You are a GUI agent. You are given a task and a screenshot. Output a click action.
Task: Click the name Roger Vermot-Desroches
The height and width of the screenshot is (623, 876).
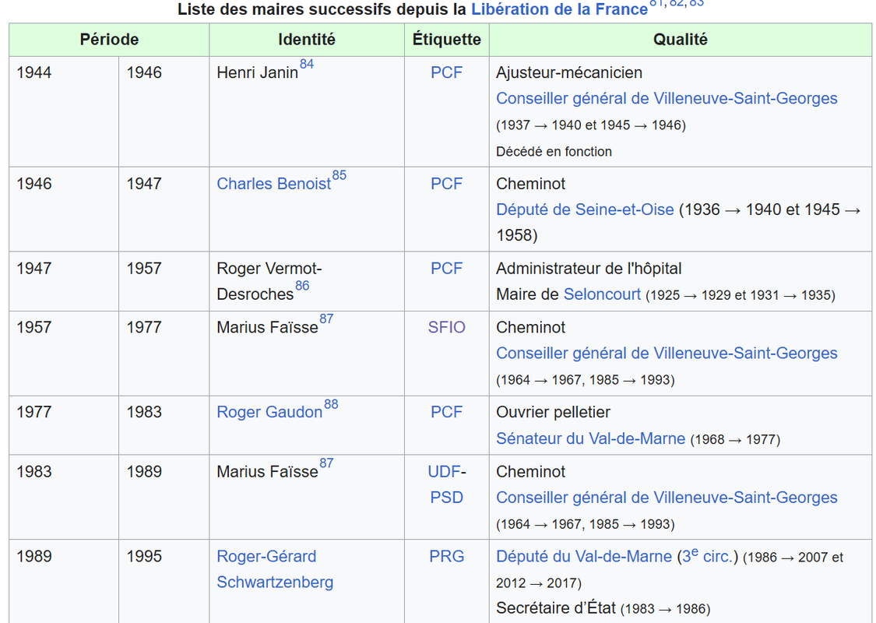click(269, 282)
